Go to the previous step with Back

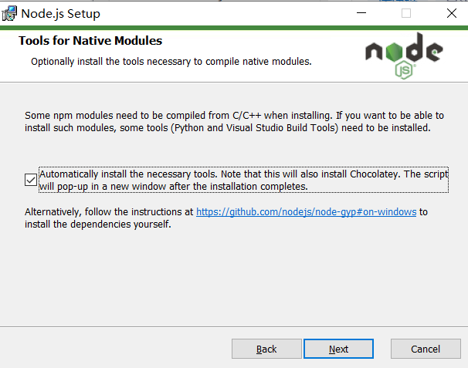tap(266, 349)
